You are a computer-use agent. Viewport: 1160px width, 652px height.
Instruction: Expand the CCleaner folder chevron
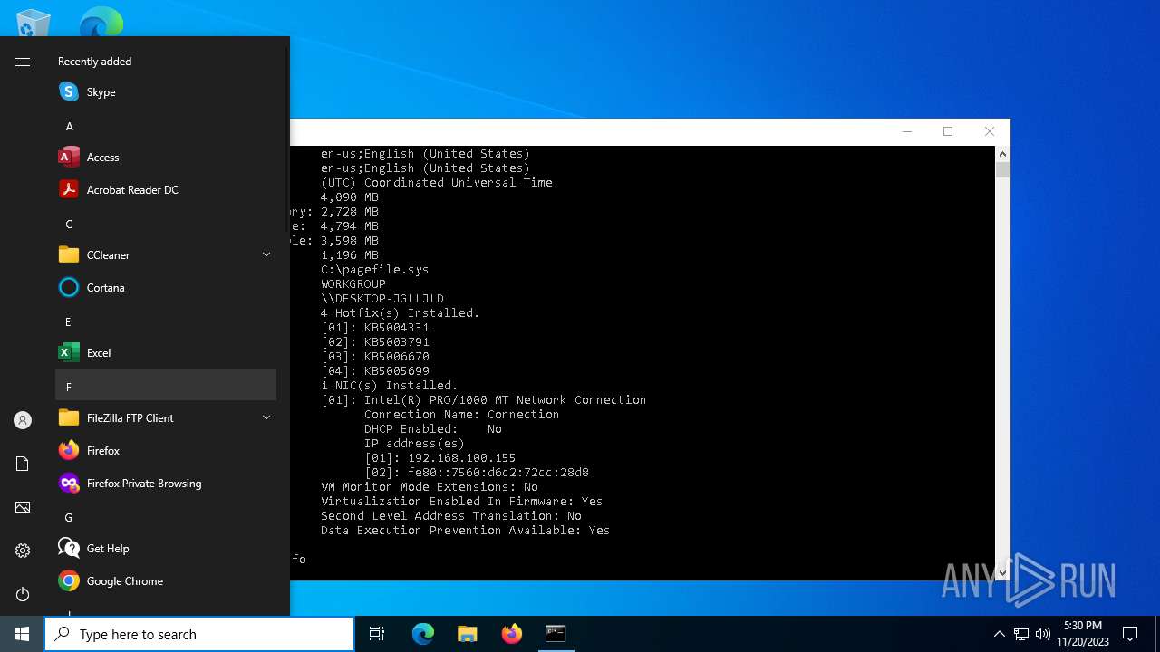tap(266, 255)
